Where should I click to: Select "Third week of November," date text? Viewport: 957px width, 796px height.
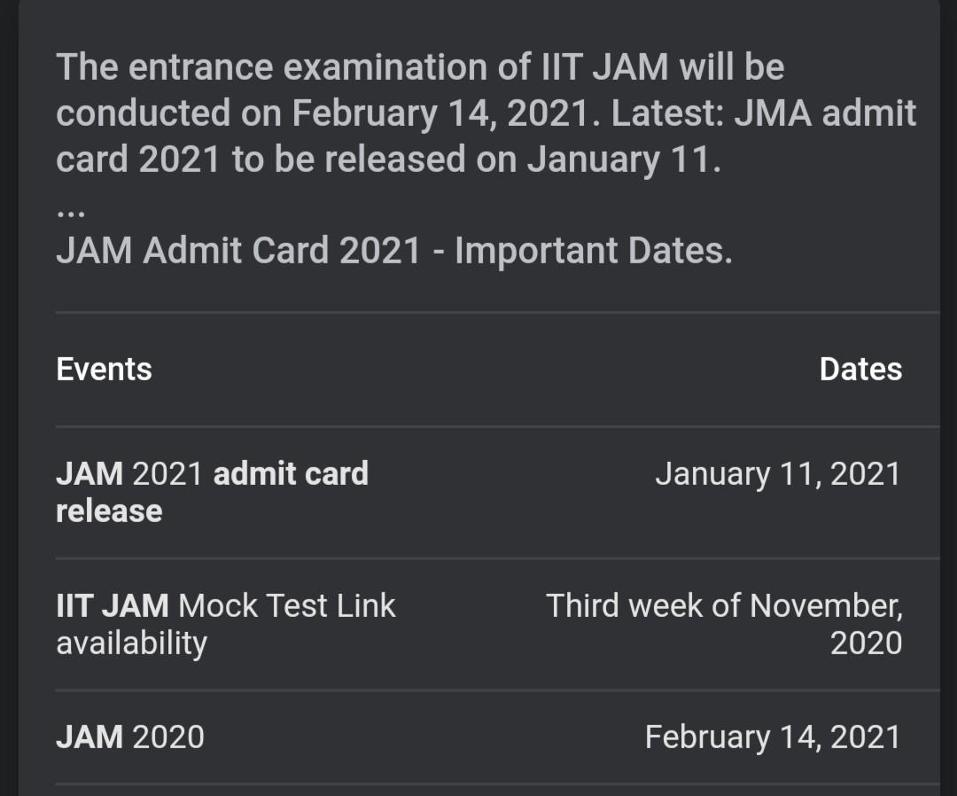pyautogui.click(x=724, y=605)
